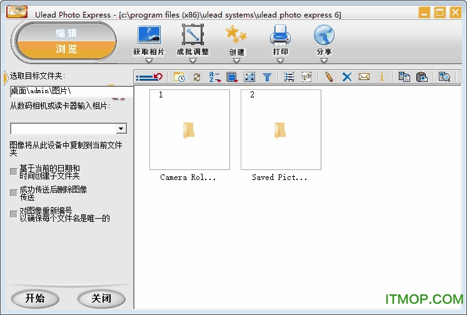Click the orange info properties icon
The width and height of the screenshot is (467, 315).
tap(381, 77)
